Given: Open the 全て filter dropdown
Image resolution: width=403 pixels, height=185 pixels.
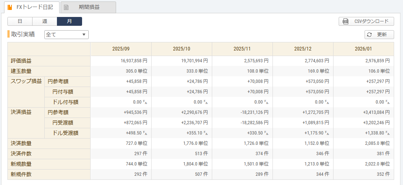Looking at the screenshot, I should [x=67, y=35].
